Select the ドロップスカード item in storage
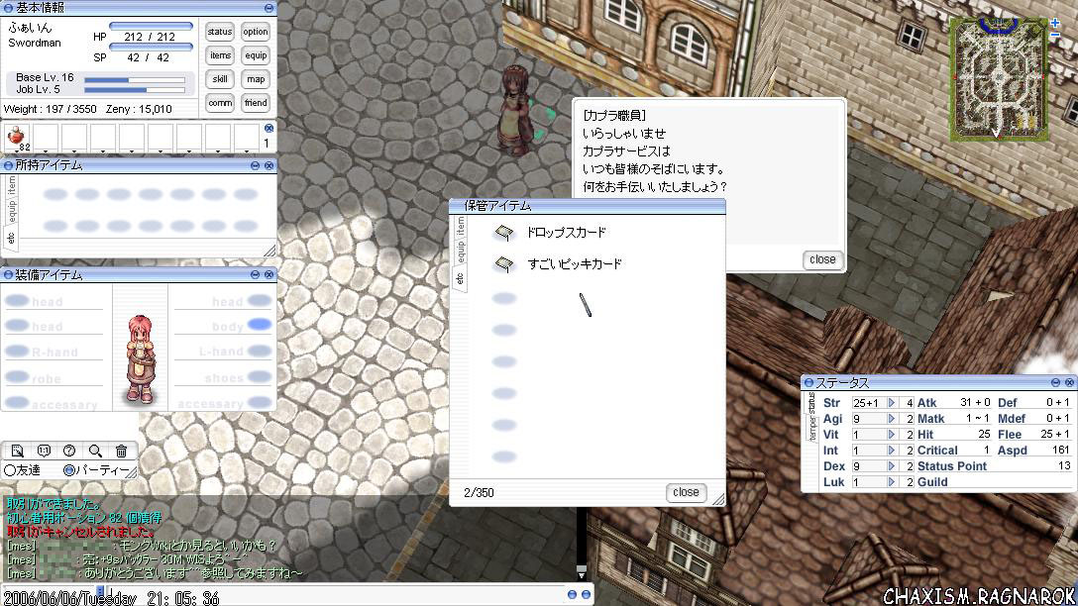The image size is (1078, 606). point(565,233)
